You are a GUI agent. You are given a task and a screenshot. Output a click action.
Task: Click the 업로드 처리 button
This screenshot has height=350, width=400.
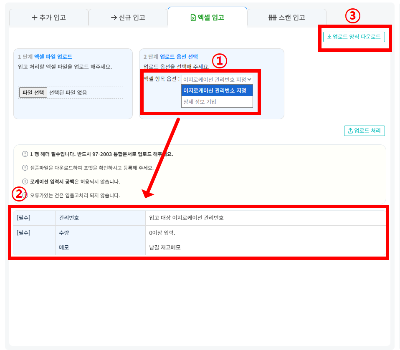pyautogui.click(x=364, y=131)
